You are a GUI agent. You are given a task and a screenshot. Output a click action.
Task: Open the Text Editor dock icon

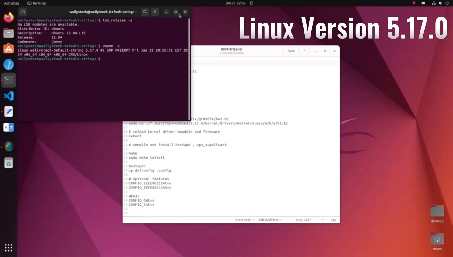(x=9, y=112)
